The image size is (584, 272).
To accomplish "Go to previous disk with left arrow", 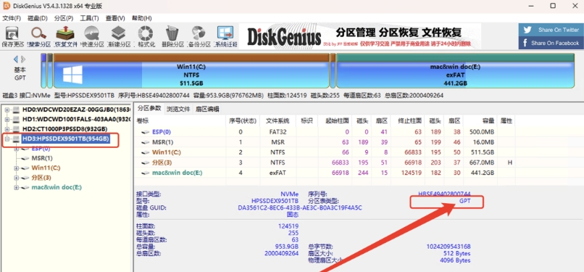I will coord(16,59).
